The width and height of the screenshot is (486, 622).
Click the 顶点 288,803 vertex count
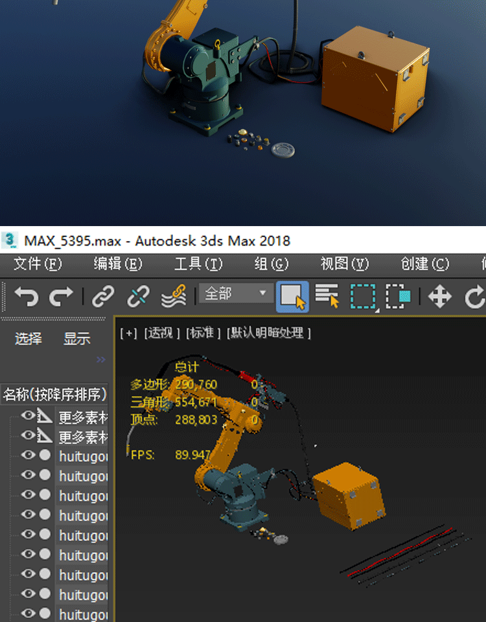pos(174,420)
